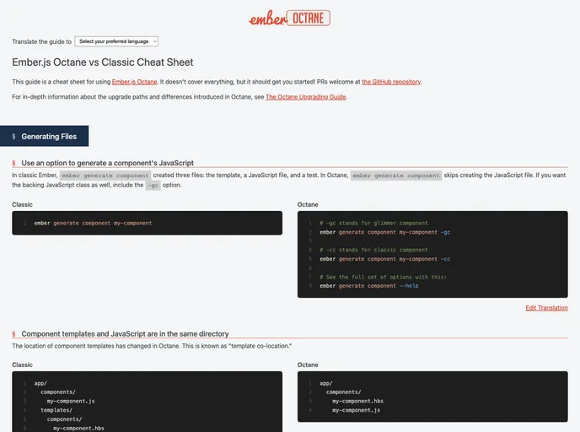
Task: Click 'my-component.hbs' in Octane directory tree
Action: (x=357, y=401)
